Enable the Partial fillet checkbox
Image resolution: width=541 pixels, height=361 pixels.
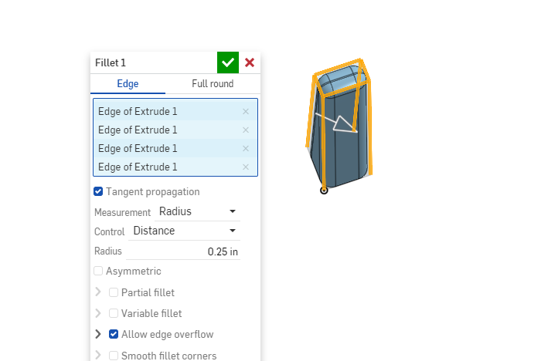[x=114, y=292]
